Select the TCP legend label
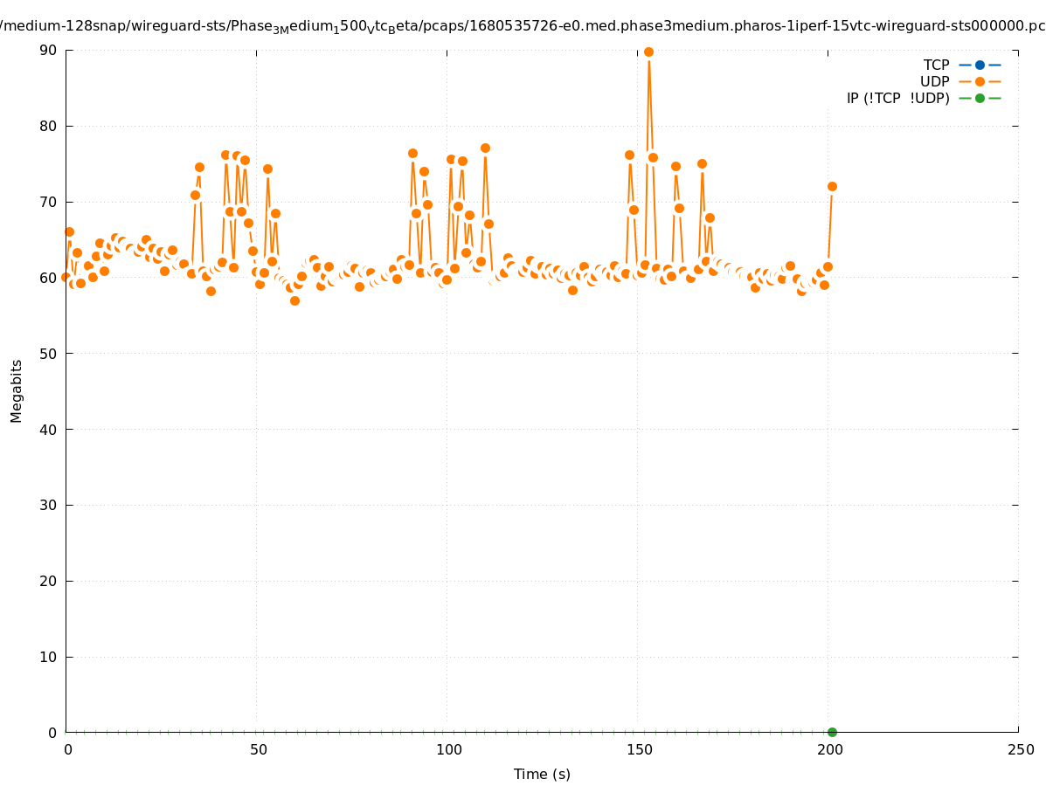The image size is (1046, 786). pos(936,65)
